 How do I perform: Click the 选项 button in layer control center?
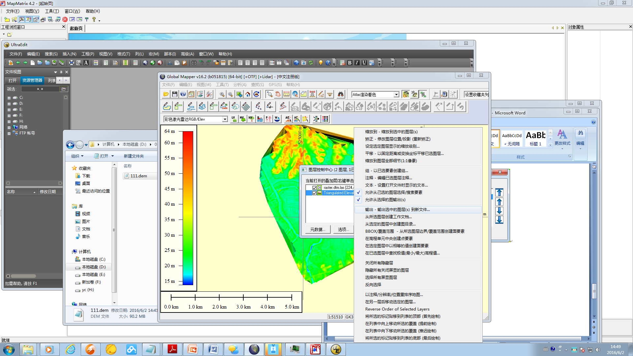343,229
